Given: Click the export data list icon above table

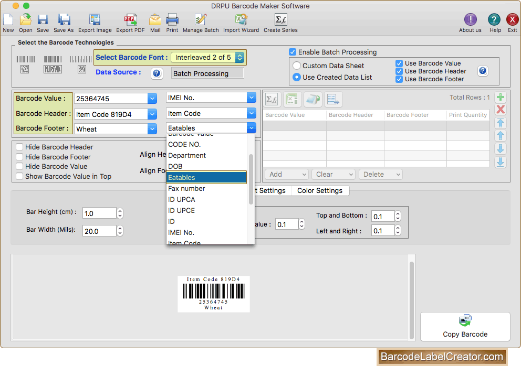Looking at the screenshot, I should point(334,99).
